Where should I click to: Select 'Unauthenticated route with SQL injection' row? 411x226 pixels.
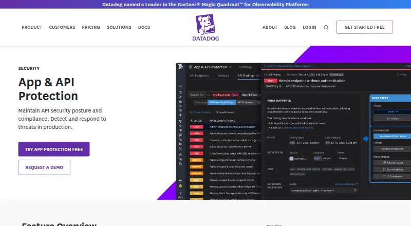pyautogui.click(x=225, y=154)
